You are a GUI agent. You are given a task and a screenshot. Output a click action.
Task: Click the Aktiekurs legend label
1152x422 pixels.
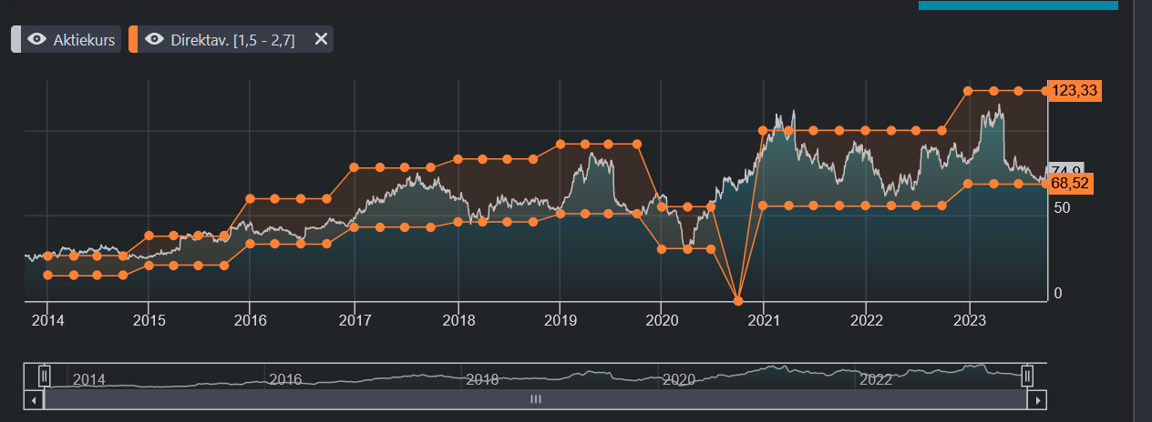coord(83,39)
